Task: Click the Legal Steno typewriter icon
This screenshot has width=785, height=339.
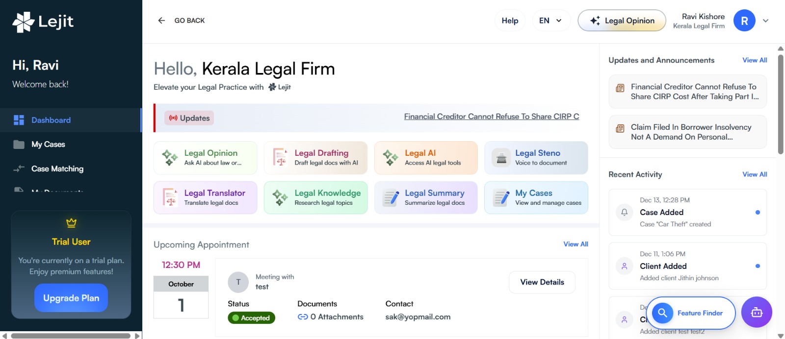Action: [x=501, y=158]
